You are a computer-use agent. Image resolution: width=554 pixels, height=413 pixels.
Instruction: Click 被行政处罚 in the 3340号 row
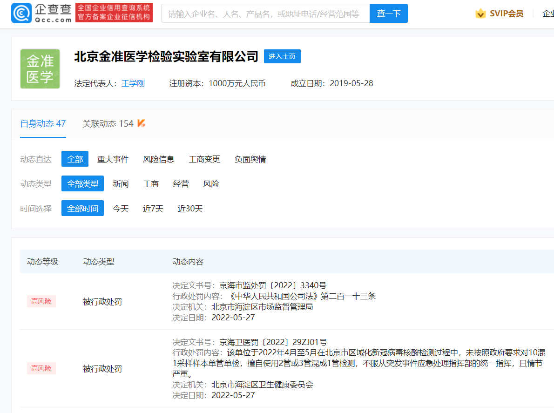[x=102, y=302]
